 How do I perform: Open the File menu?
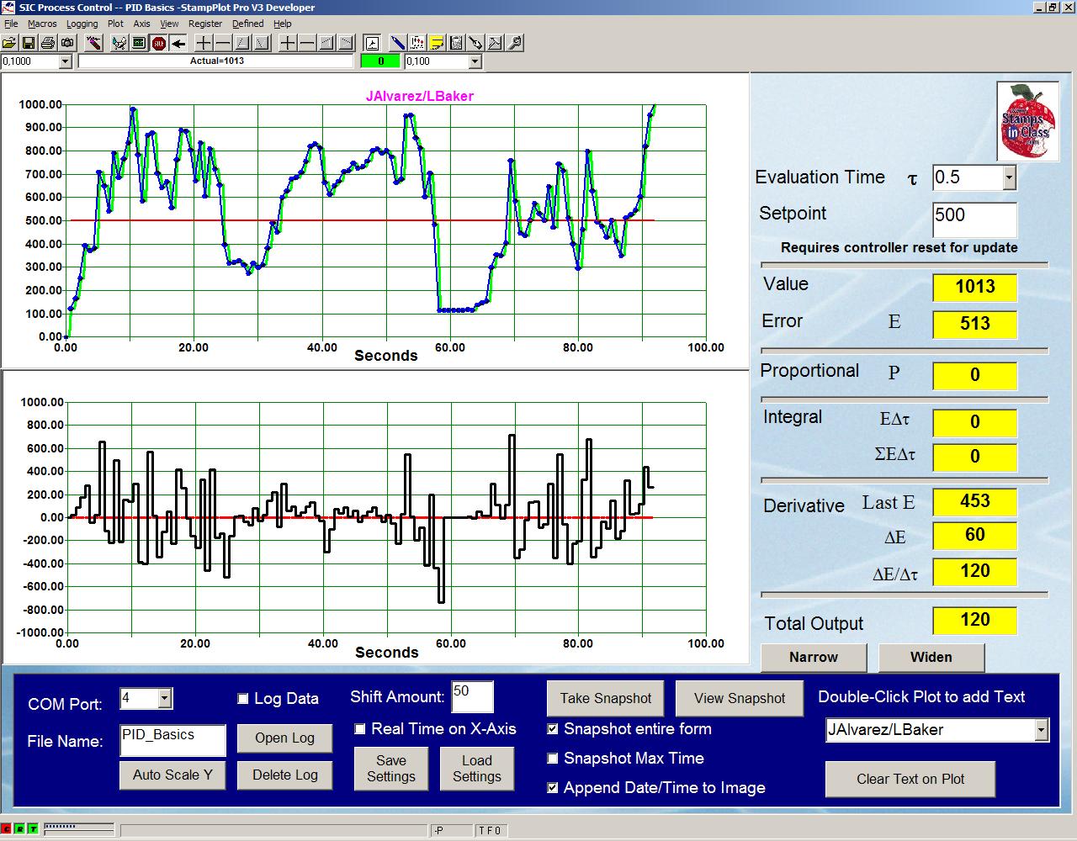click(x=11, y=24)
